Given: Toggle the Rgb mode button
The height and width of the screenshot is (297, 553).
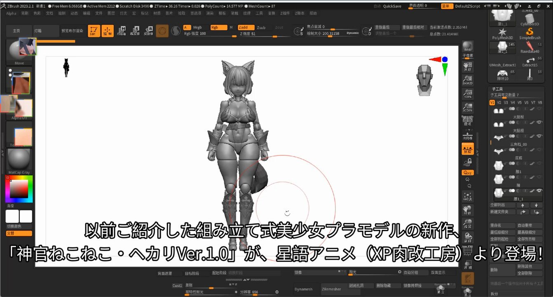Looking at the screenshot, I should point(218,28).
